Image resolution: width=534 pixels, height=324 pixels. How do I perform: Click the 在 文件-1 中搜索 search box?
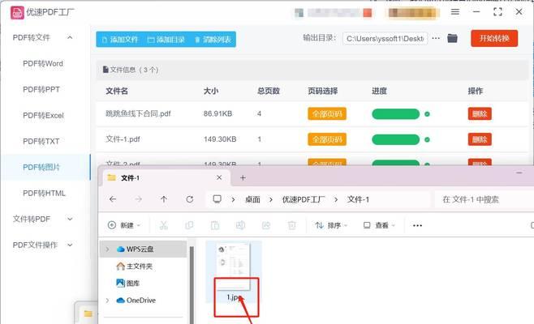tap(484, 199)
